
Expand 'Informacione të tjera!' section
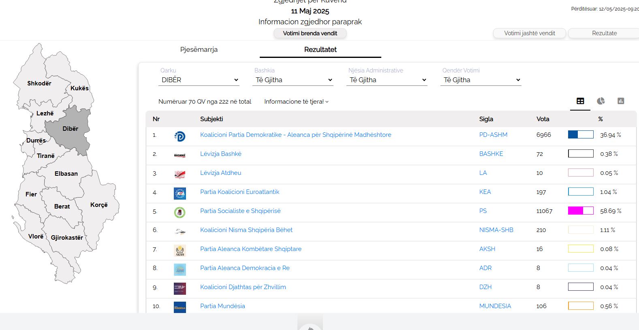(x=296, y=102)
